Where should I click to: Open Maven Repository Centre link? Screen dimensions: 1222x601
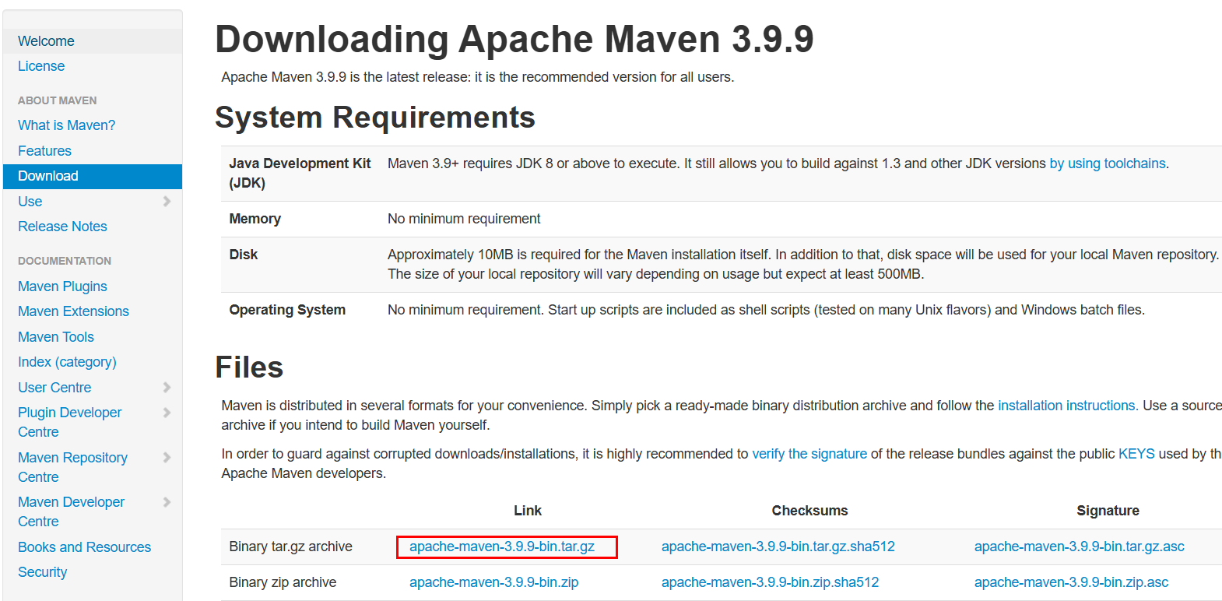pyautogui.click(x=72, y=467)
